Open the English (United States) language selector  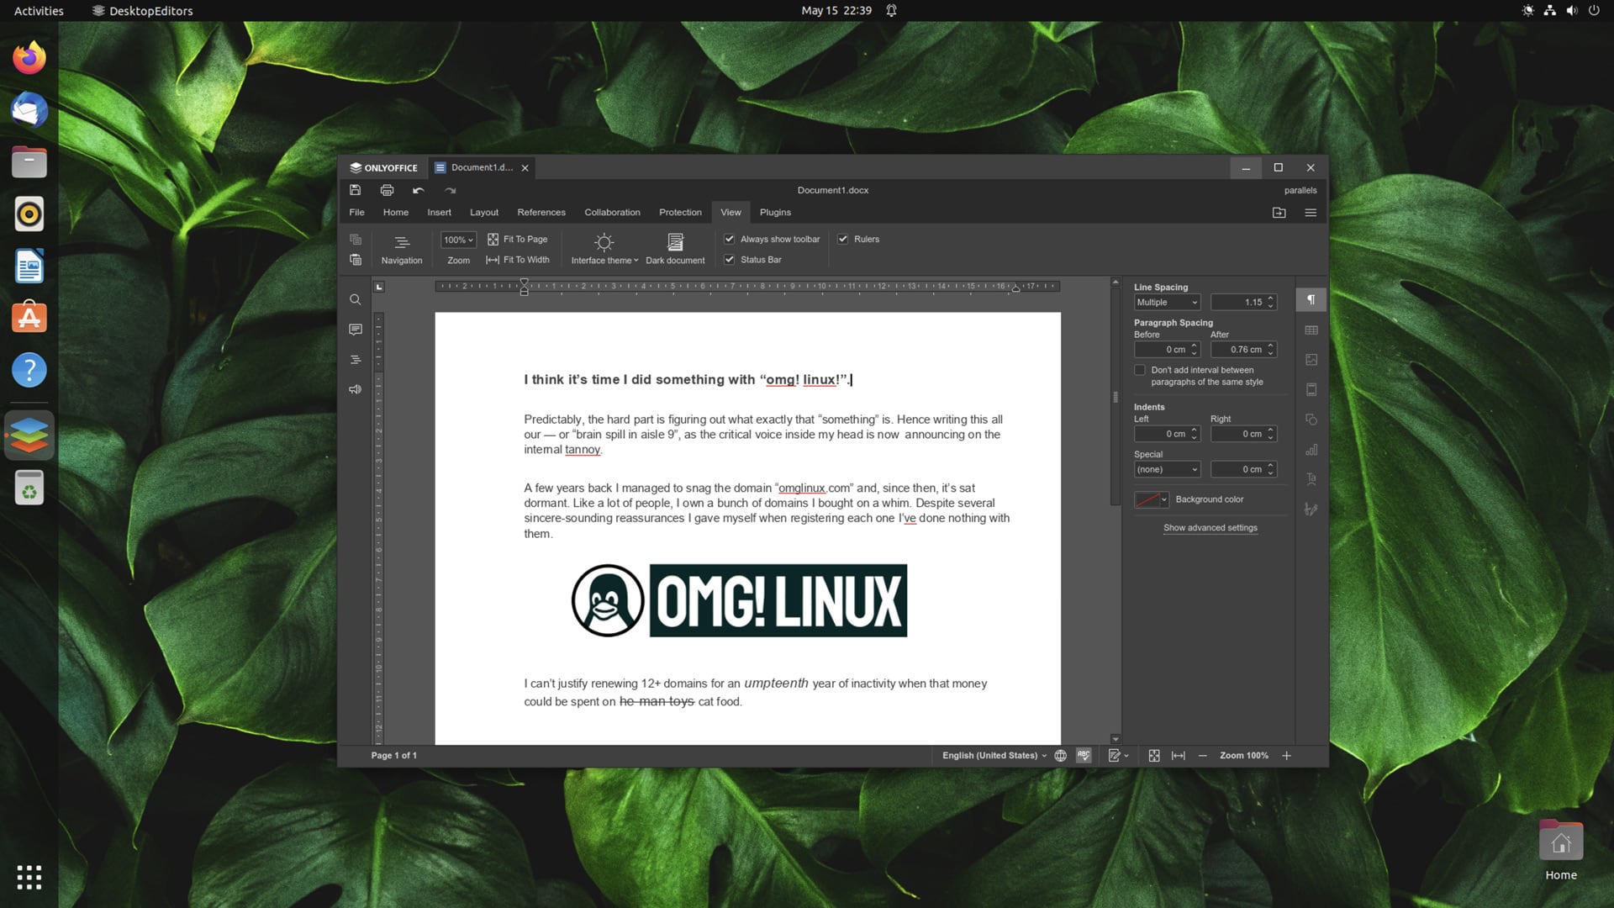click(994, 756)
